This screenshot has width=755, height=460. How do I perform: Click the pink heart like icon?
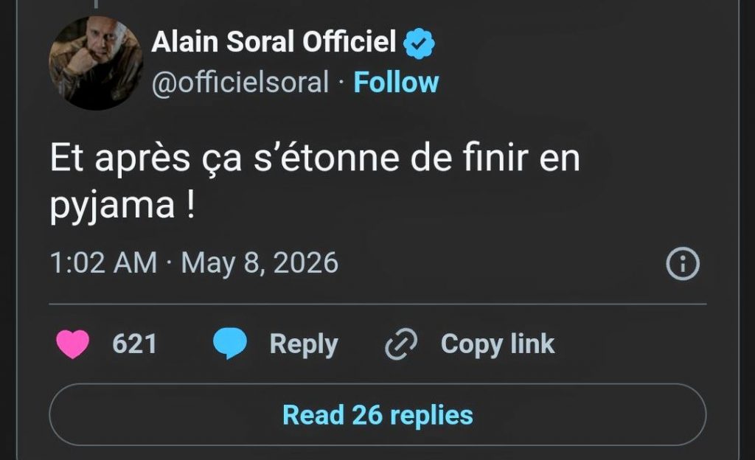coord(73,344)
